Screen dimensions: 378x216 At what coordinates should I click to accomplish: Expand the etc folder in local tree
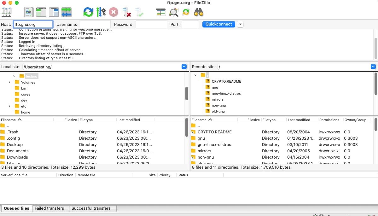(9, 106)
